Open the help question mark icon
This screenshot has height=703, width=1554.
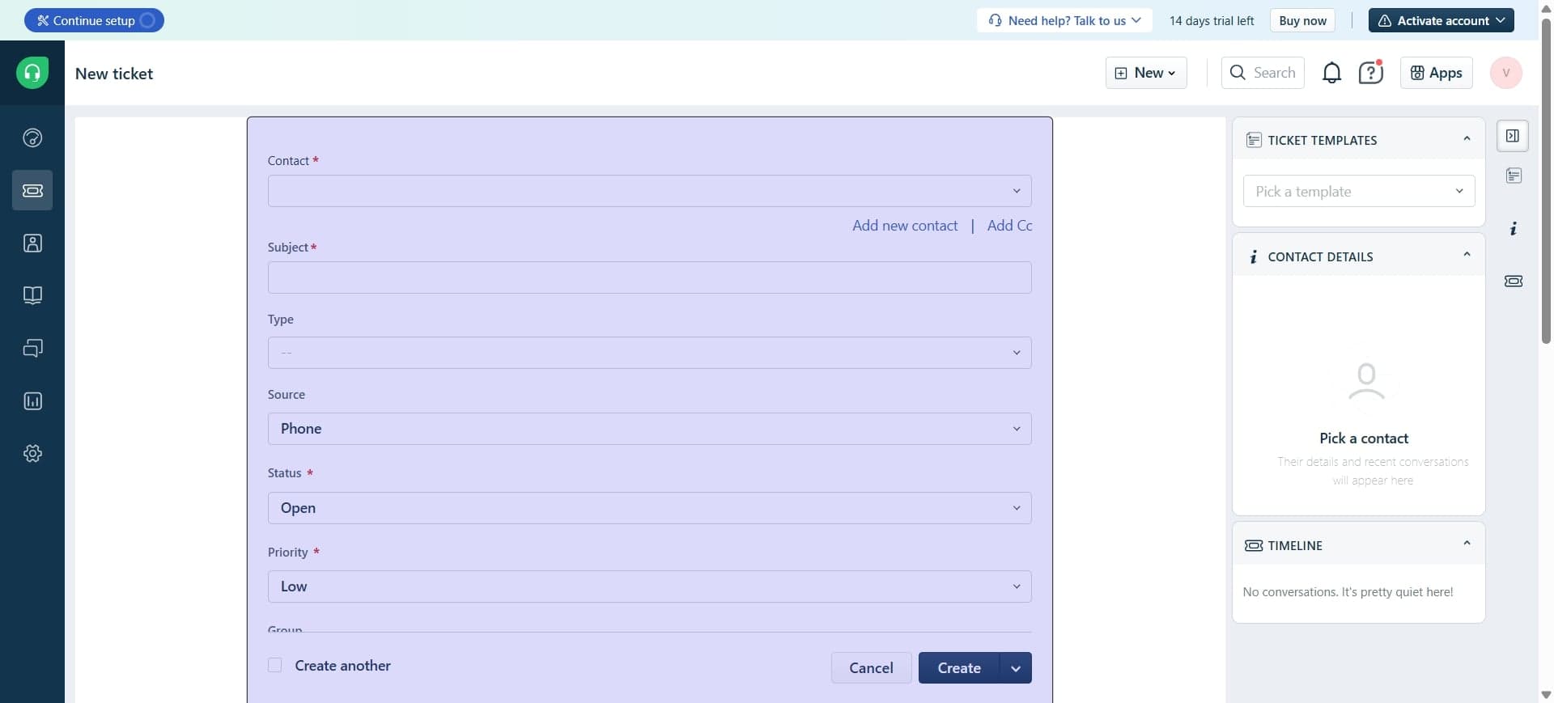(x=1370, y=73)
